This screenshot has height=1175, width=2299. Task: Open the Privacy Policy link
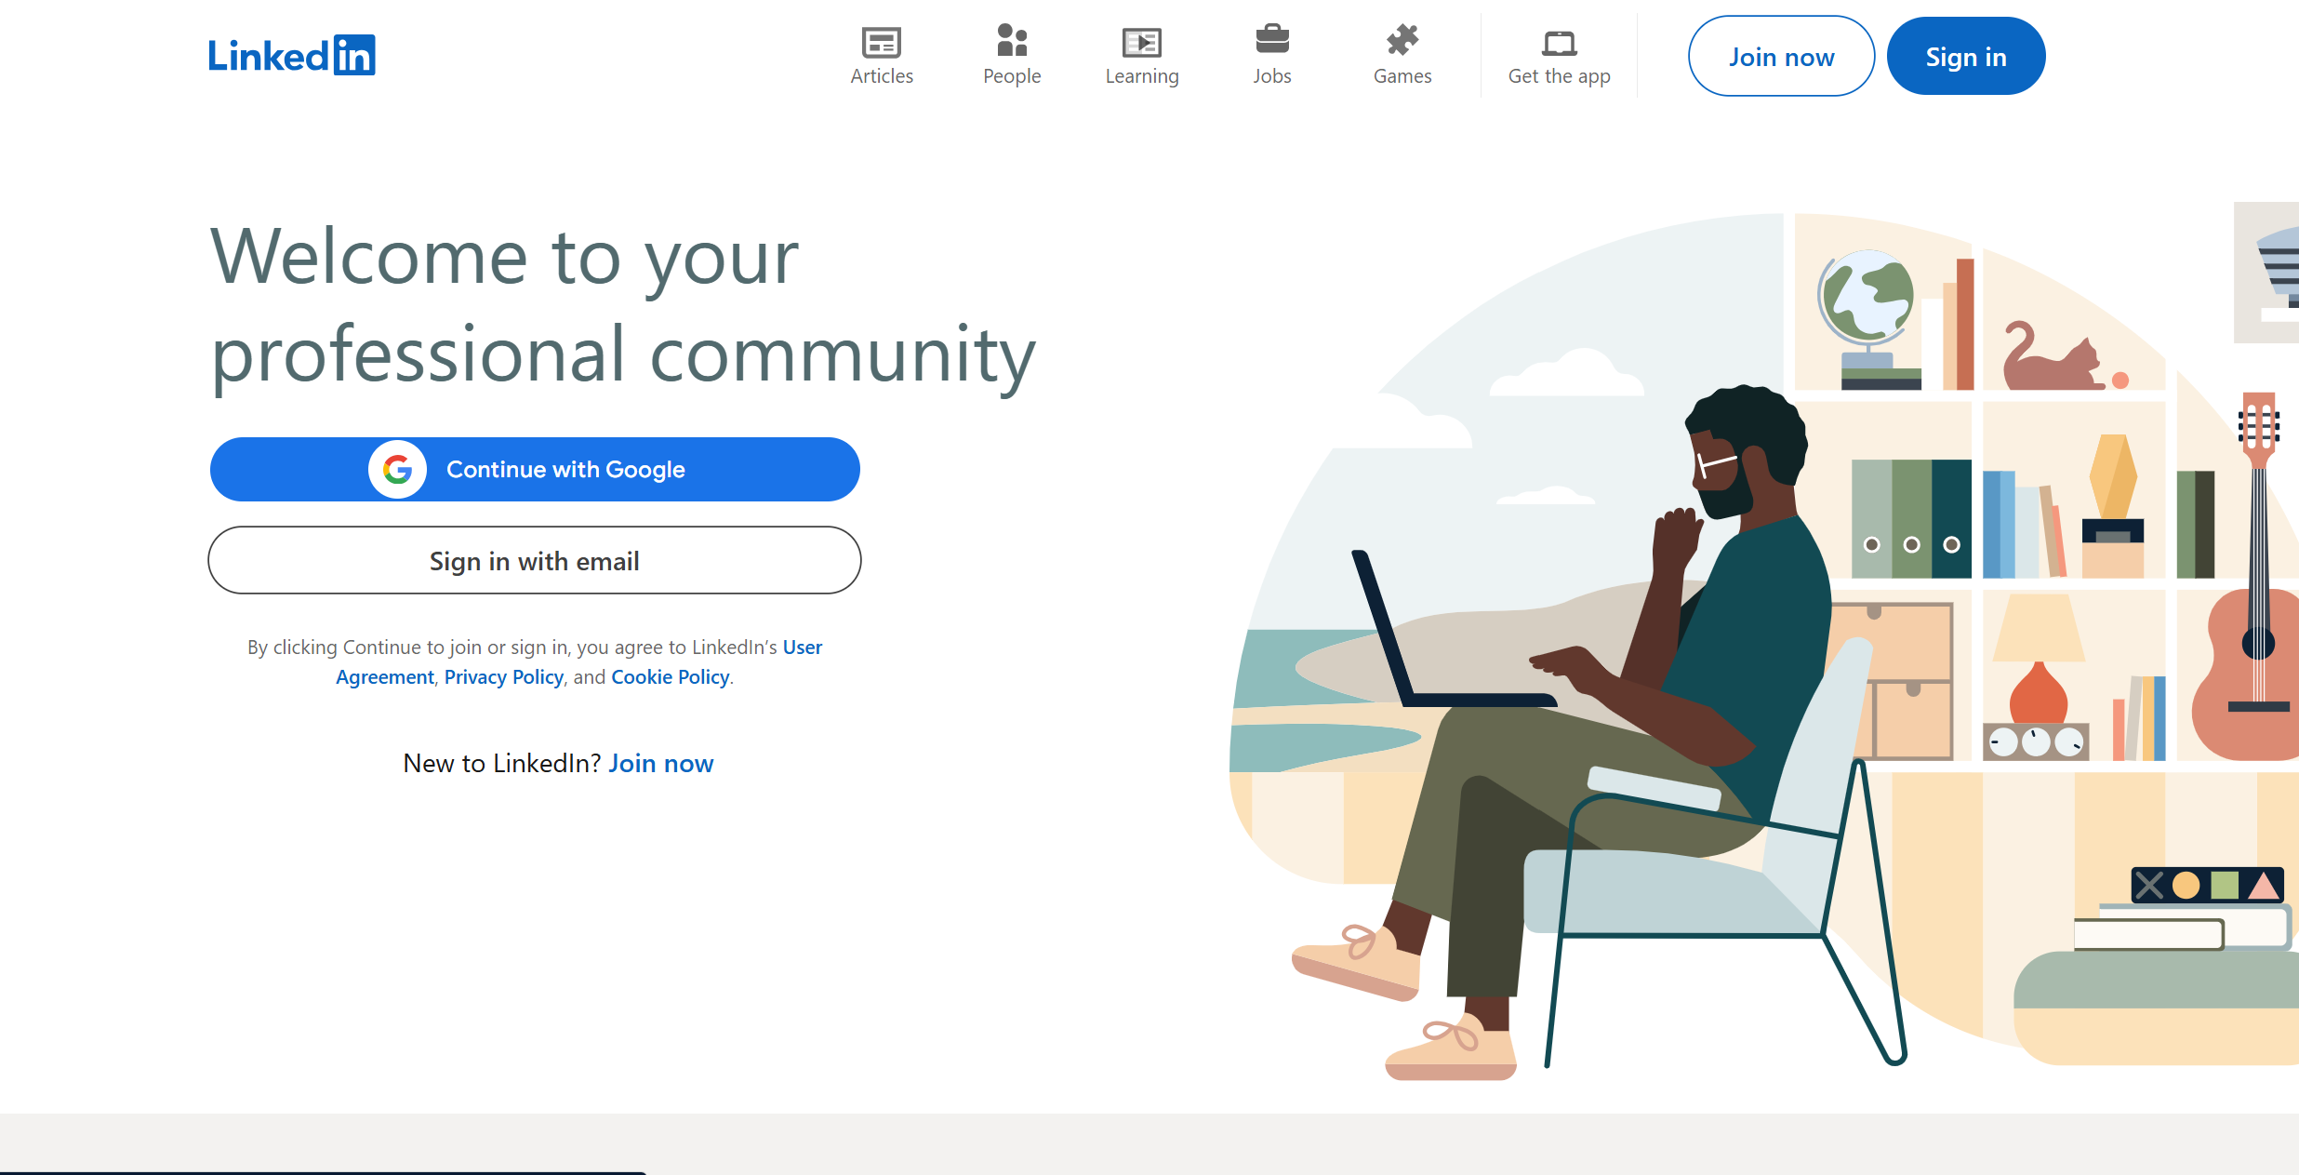[x=504, y=677]
